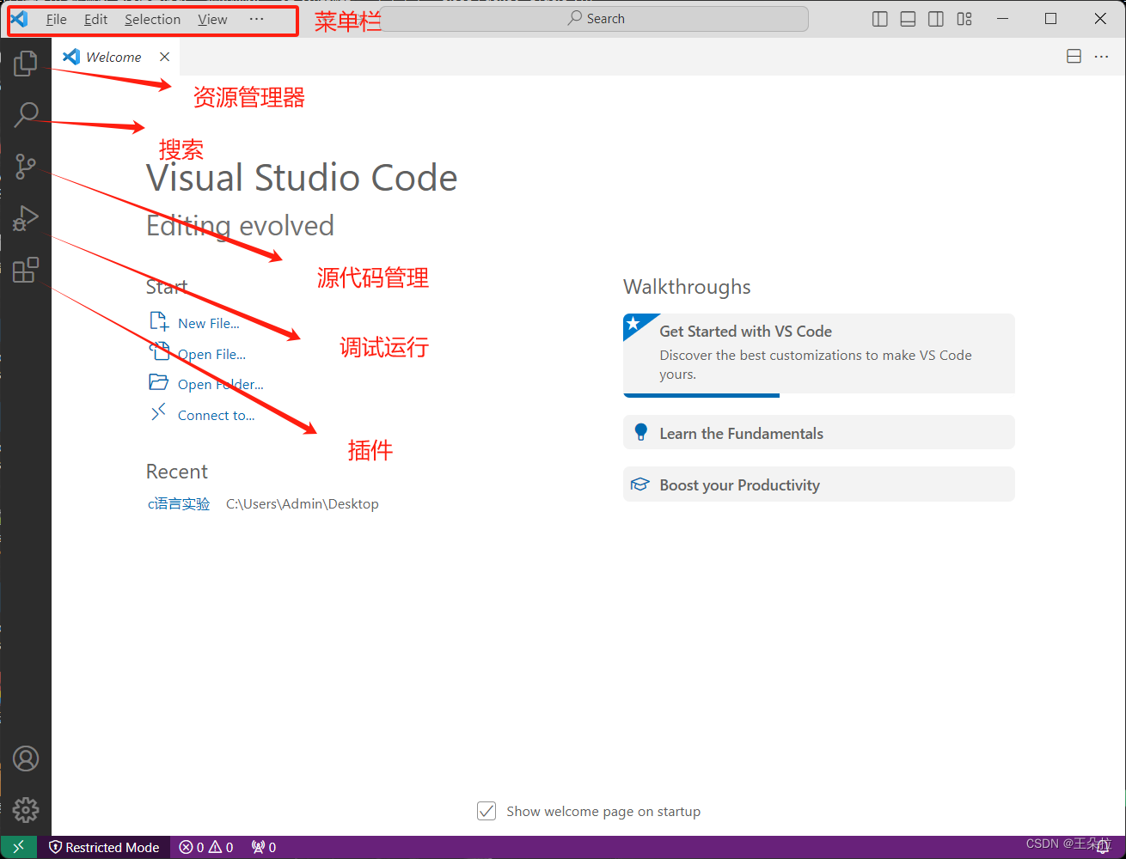Viewport: 1126px width, 859px height.
Task: Open Learn the Fundamentals walkthrough
Action: pyautogui.click(x=818, y=433)
